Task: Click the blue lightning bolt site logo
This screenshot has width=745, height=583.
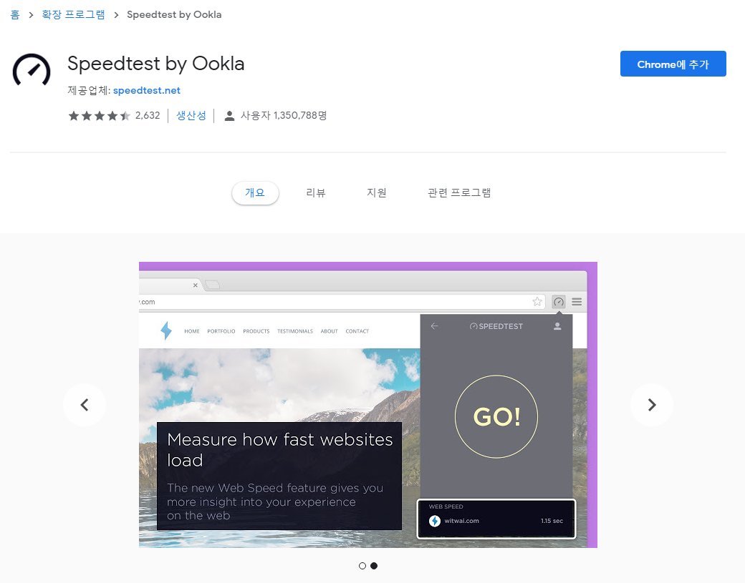Action: [x=166, y=330]
